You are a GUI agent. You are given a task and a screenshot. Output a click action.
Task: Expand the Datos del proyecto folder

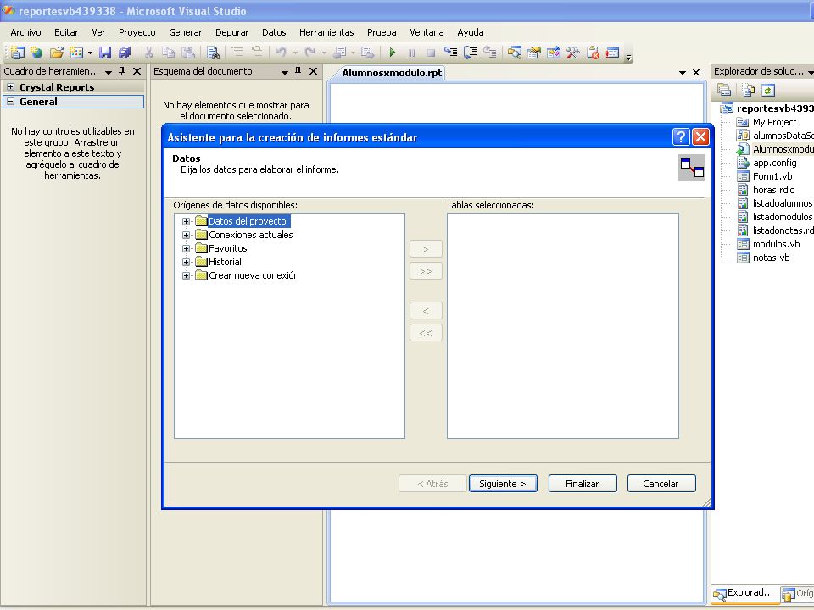(186, 221)
